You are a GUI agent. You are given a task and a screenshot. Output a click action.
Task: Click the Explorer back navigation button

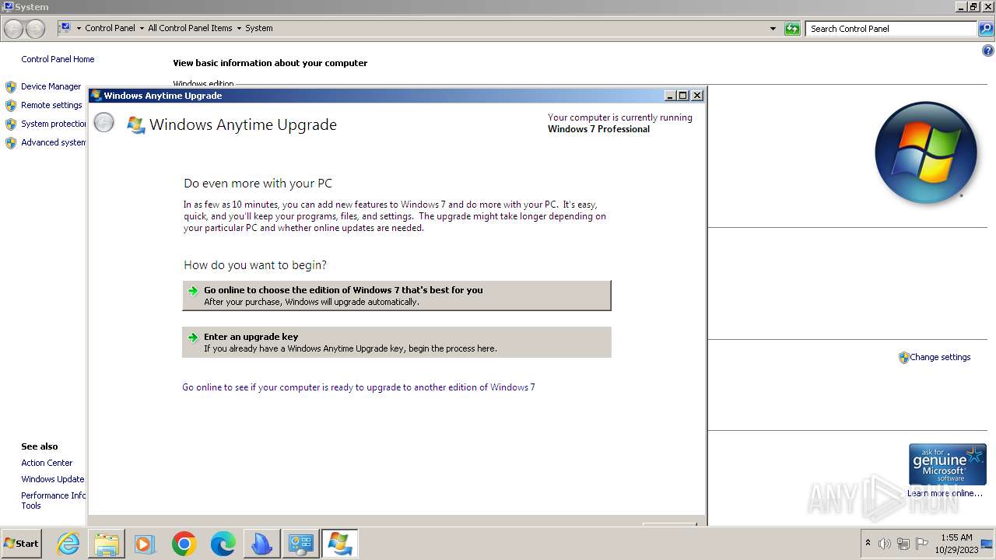(14, 29)
